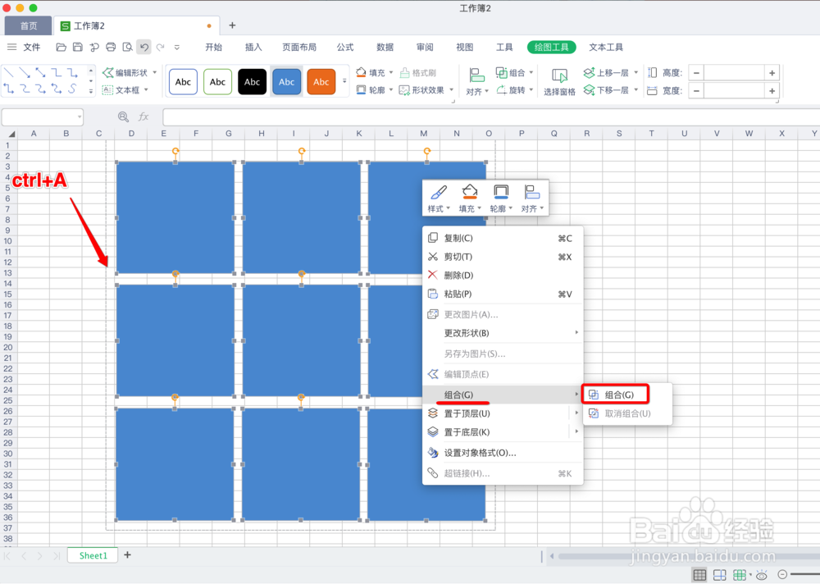The height and width of the screenshot is (584, 820).
Task: Redo the last undone action
Action: [161, 47]
